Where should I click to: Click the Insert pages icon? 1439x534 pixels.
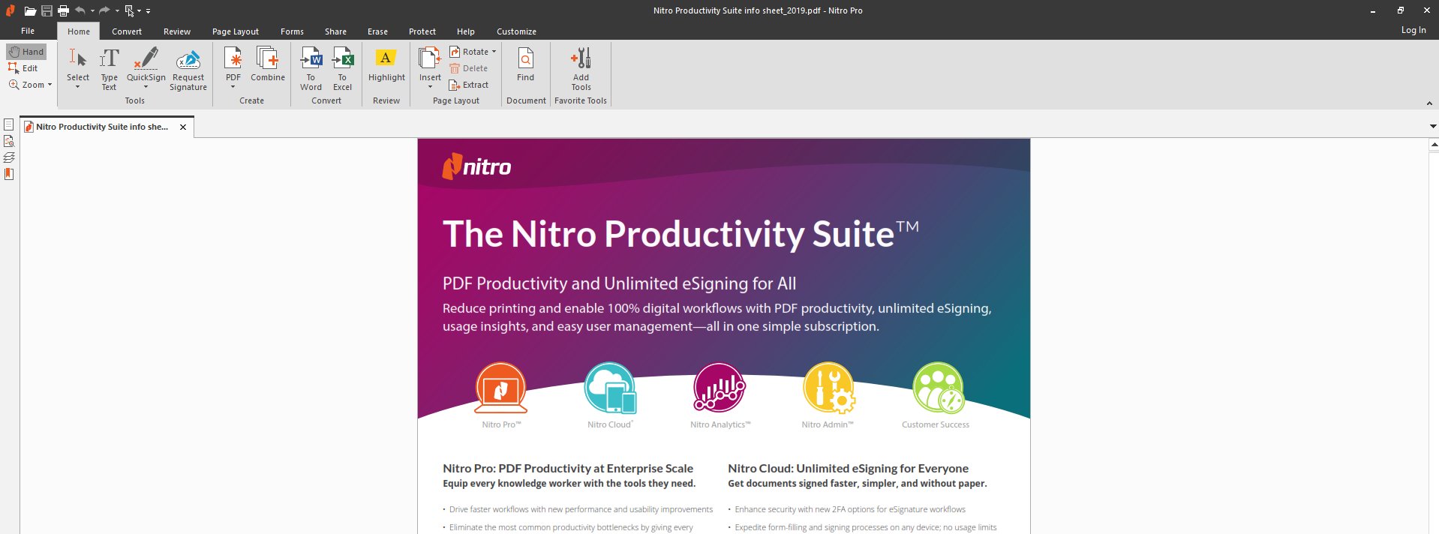click(430, 58)
